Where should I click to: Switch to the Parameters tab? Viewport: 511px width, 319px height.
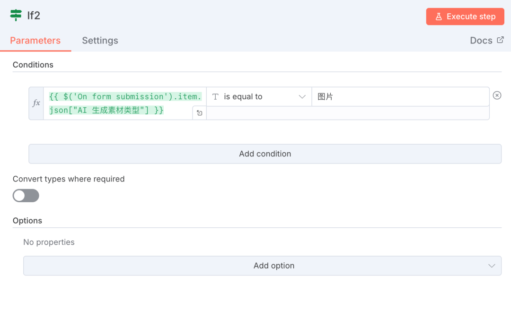pyautogui.click(x=35, y=41)
